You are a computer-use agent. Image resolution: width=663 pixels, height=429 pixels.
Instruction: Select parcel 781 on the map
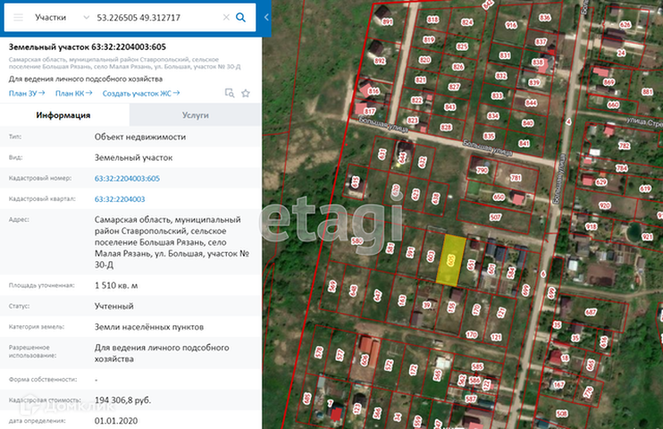(516, 178)
